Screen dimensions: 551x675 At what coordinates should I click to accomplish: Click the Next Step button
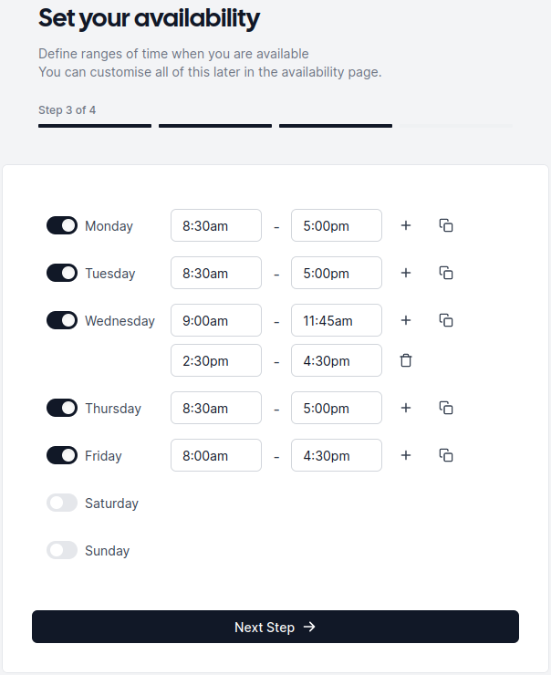275,627
